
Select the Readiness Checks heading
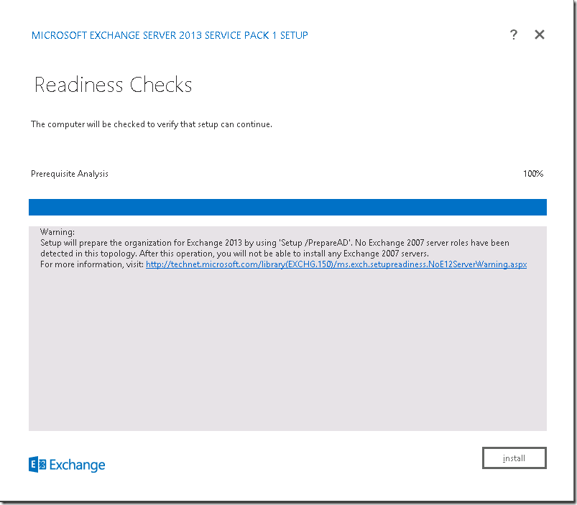[x=114, y=85]
